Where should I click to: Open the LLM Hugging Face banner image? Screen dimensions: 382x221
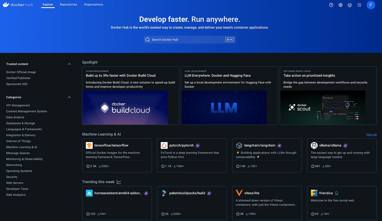click(x=224, y=108)
